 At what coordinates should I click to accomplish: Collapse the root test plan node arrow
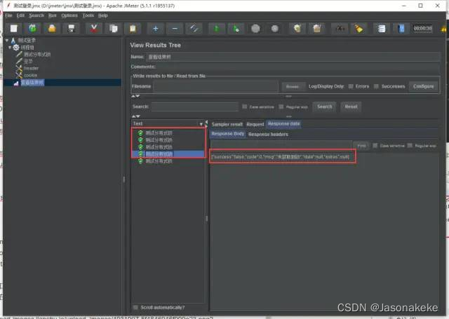point(7,41)
